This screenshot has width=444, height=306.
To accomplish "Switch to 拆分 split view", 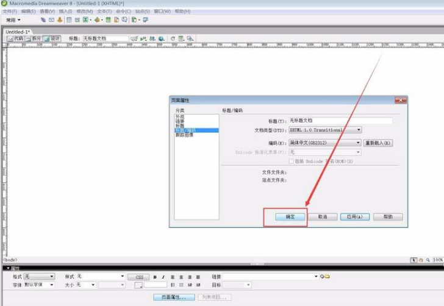I will 34,38.
